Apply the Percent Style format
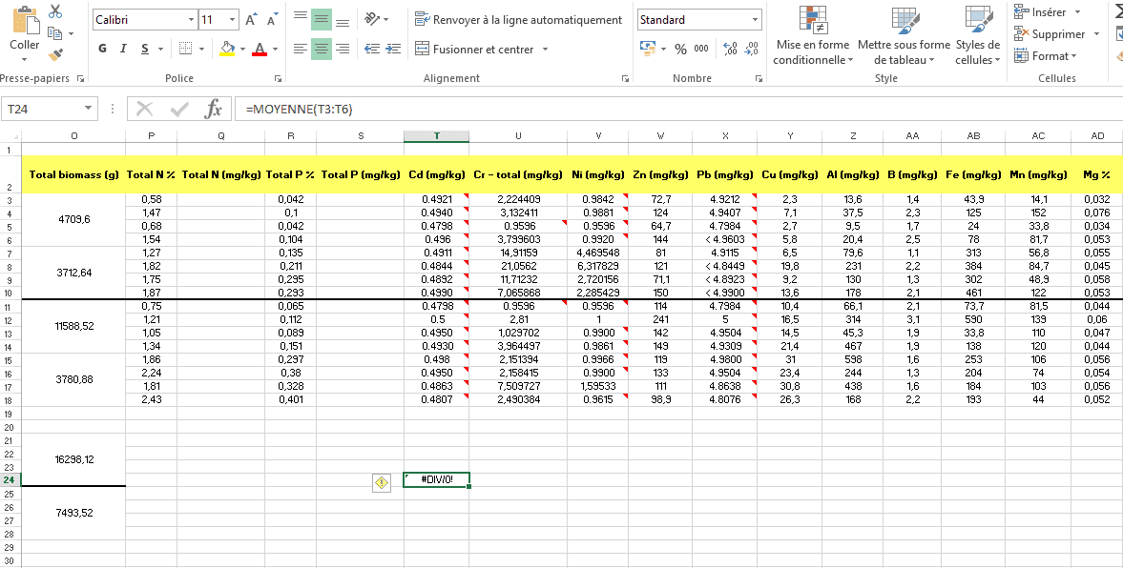 point(680,49)
